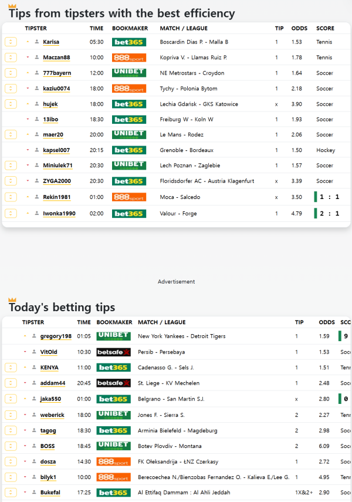
Task: Click the 888sport logo in Maczan88's row
Action: [x=128, y=58]
